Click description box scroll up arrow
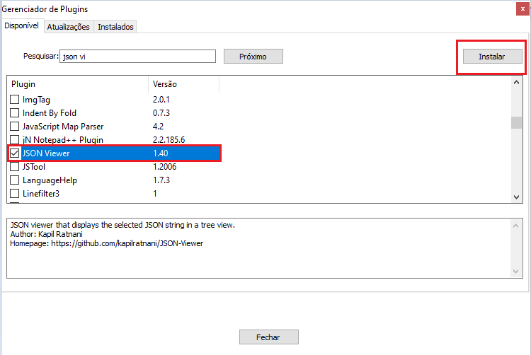This screenshot has height=355, width=531. 515,226
